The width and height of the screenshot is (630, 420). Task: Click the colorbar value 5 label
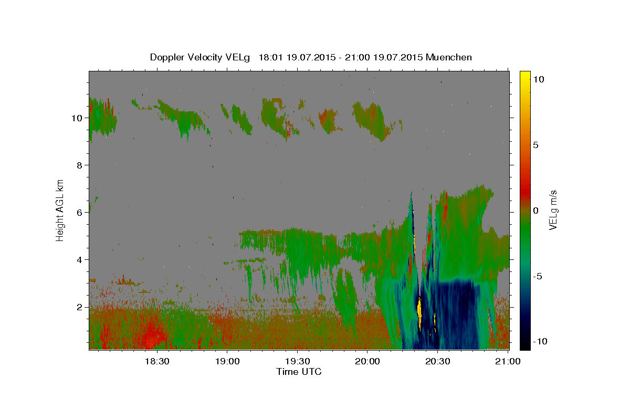point(535,144)
